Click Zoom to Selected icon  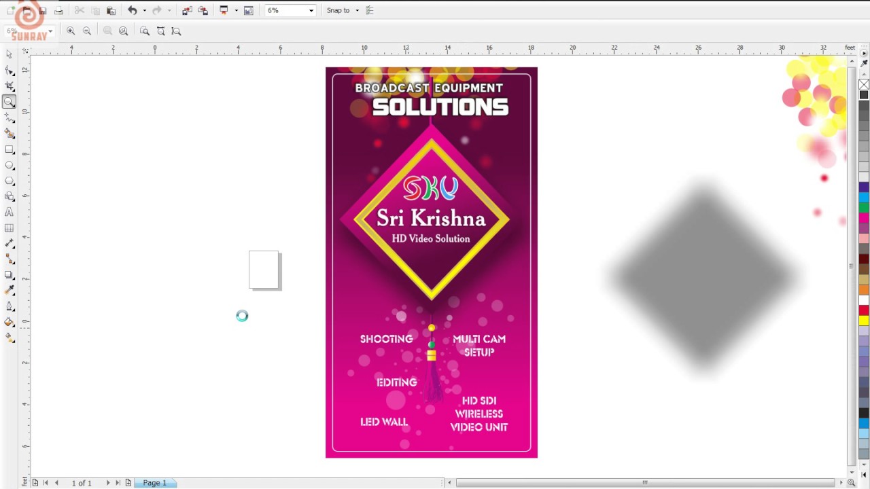[107, 31]
